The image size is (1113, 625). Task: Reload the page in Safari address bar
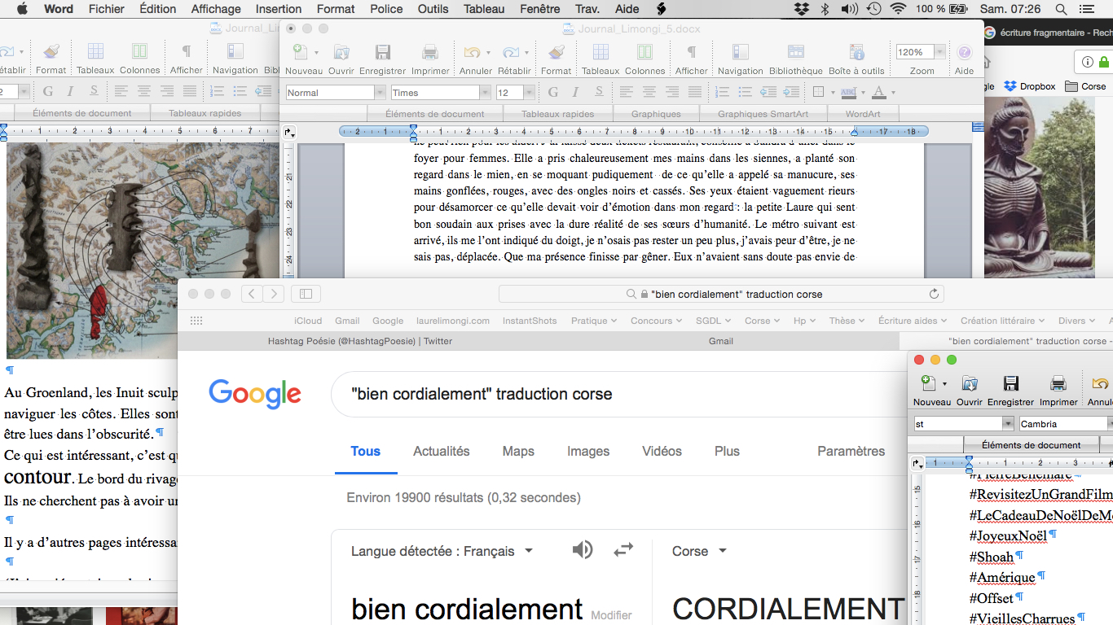pyautogui.click(x=934, y=294)
